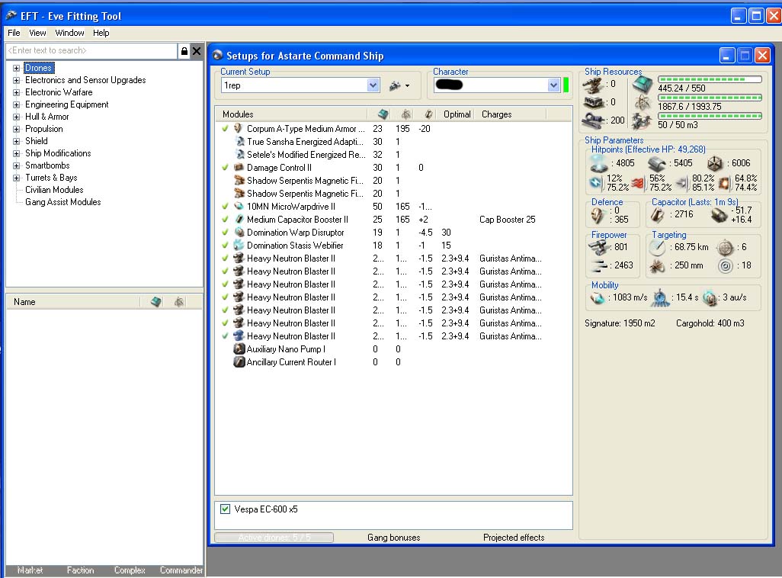782x578 pixels.
Task: Click the Active drones 5/5 button
Action: tap(274, 538)
